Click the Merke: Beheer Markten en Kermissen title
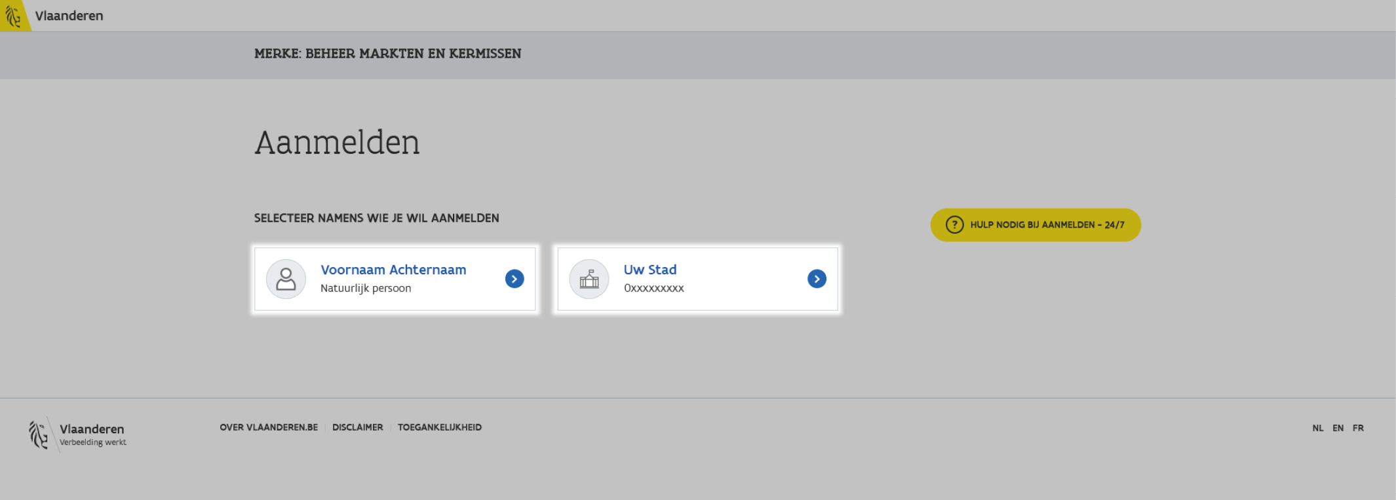 point(387,54)
